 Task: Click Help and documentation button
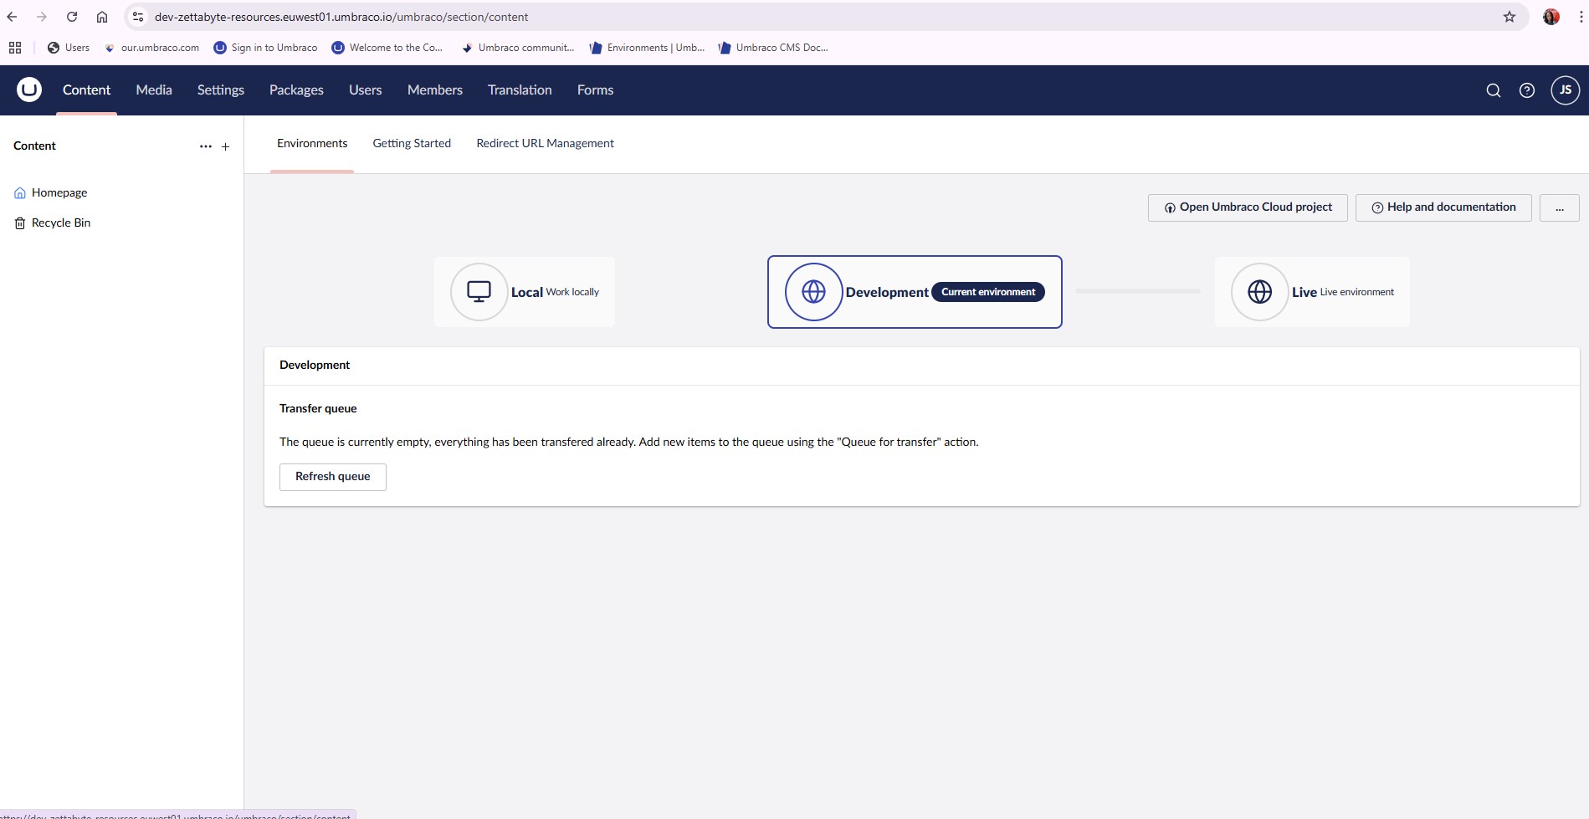[1443, 207]
